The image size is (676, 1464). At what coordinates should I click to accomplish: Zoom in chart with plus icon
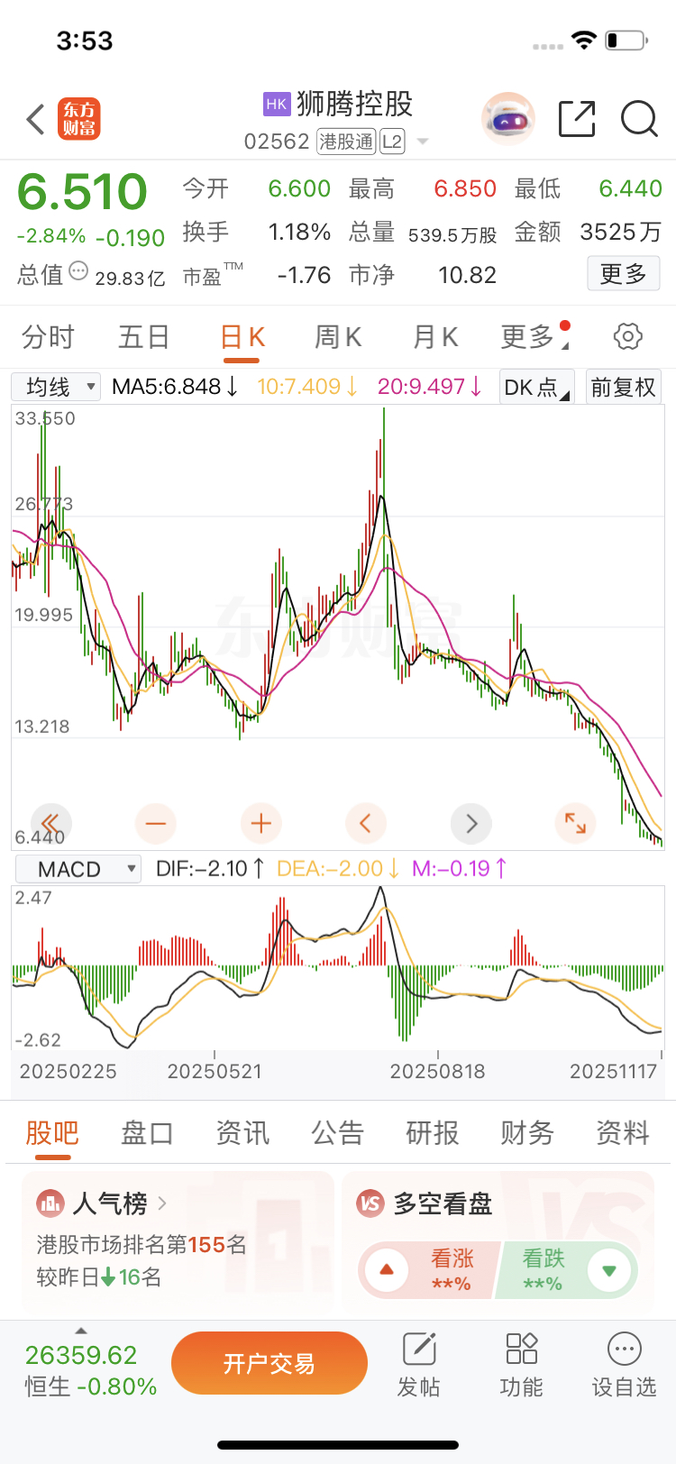pos(261,823)
